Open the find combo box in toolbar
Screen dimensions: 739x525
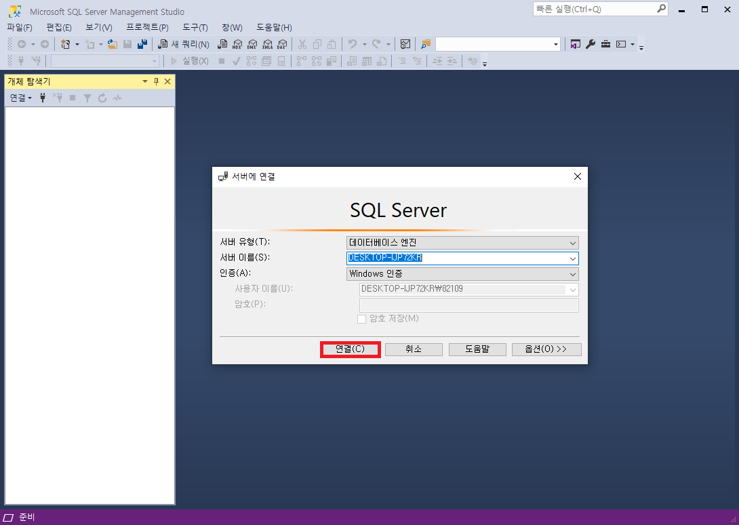(498, 44)
